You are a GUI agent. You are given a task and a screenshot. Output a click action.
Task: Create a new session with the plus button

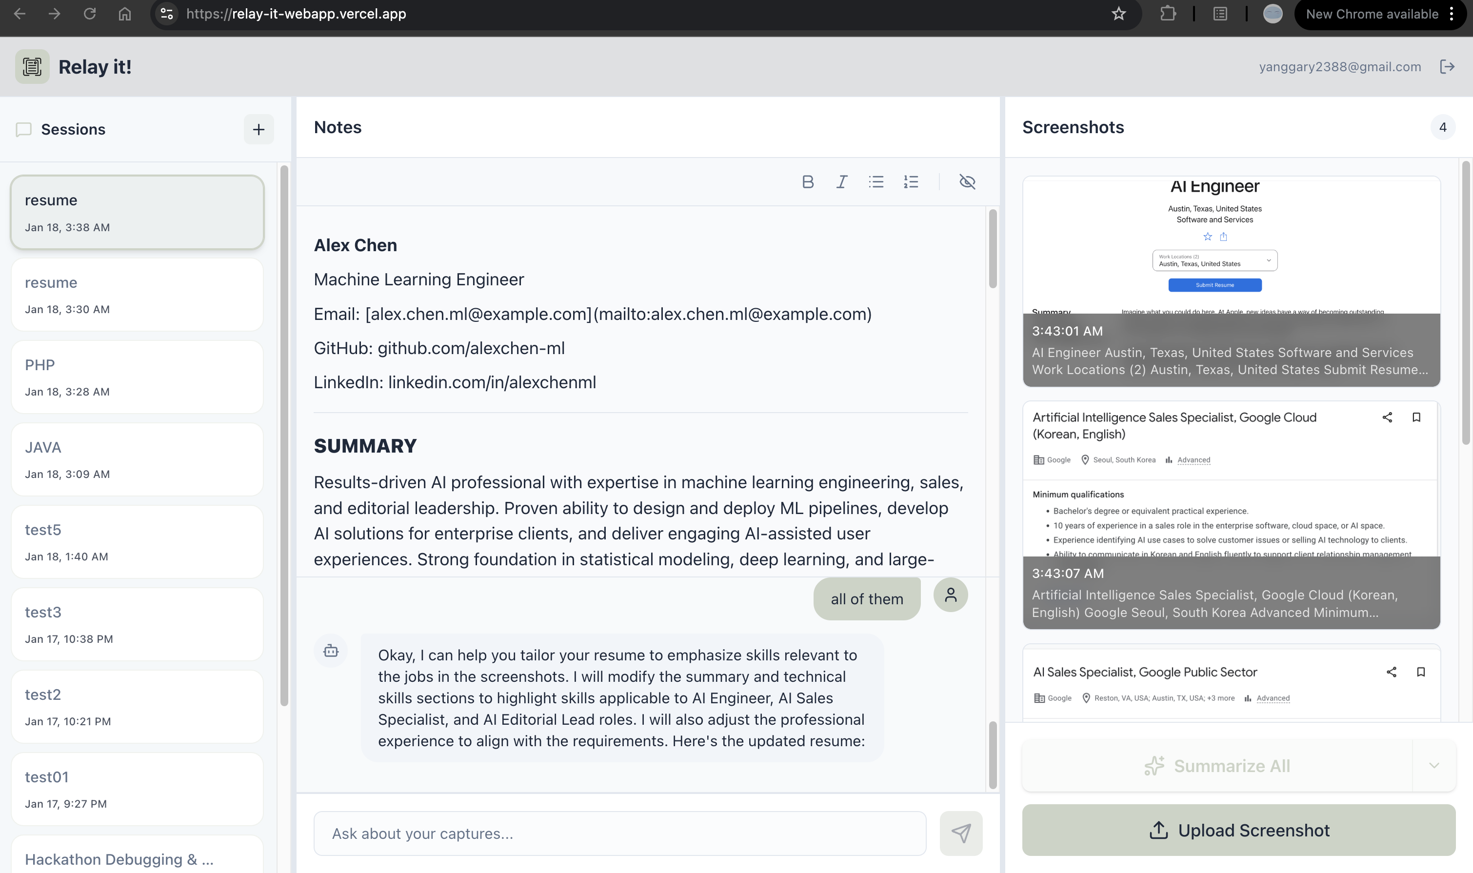[x=259, y=129]
